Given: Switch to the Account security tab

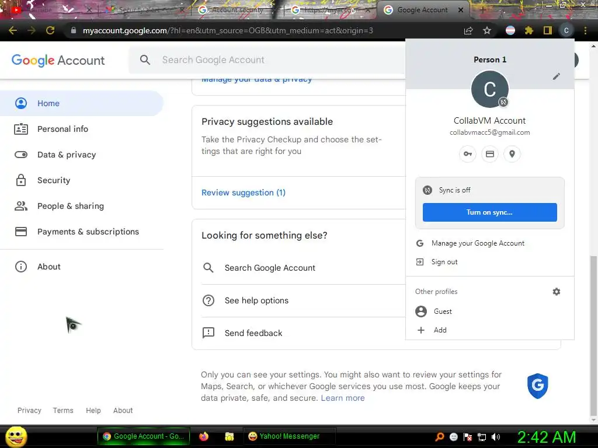Looking at the screenshot, I should point(237,10).
